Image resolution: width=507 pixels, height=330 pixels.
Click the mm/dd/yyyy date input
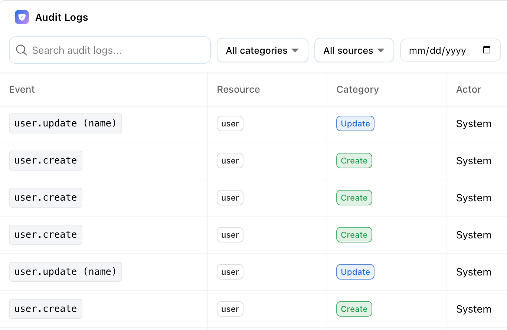click(438, 50)
